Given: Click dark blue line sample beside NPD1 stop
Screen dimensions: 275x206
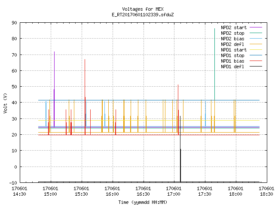Looking at the screenshot, I should pyautogui.click(x=256, y=55).
